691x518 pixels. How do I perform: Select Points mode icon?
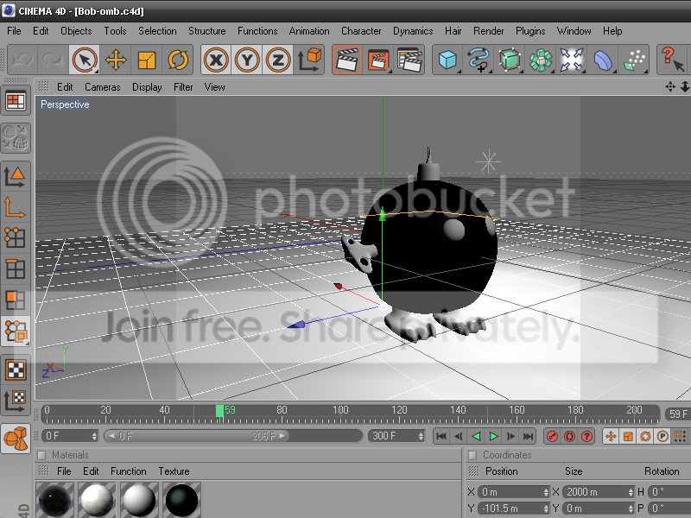coord(16,238)
